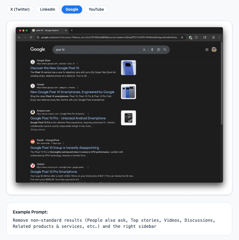Select the Google tab pill
This screenshot has height=240, width=239.
(72, 9)
